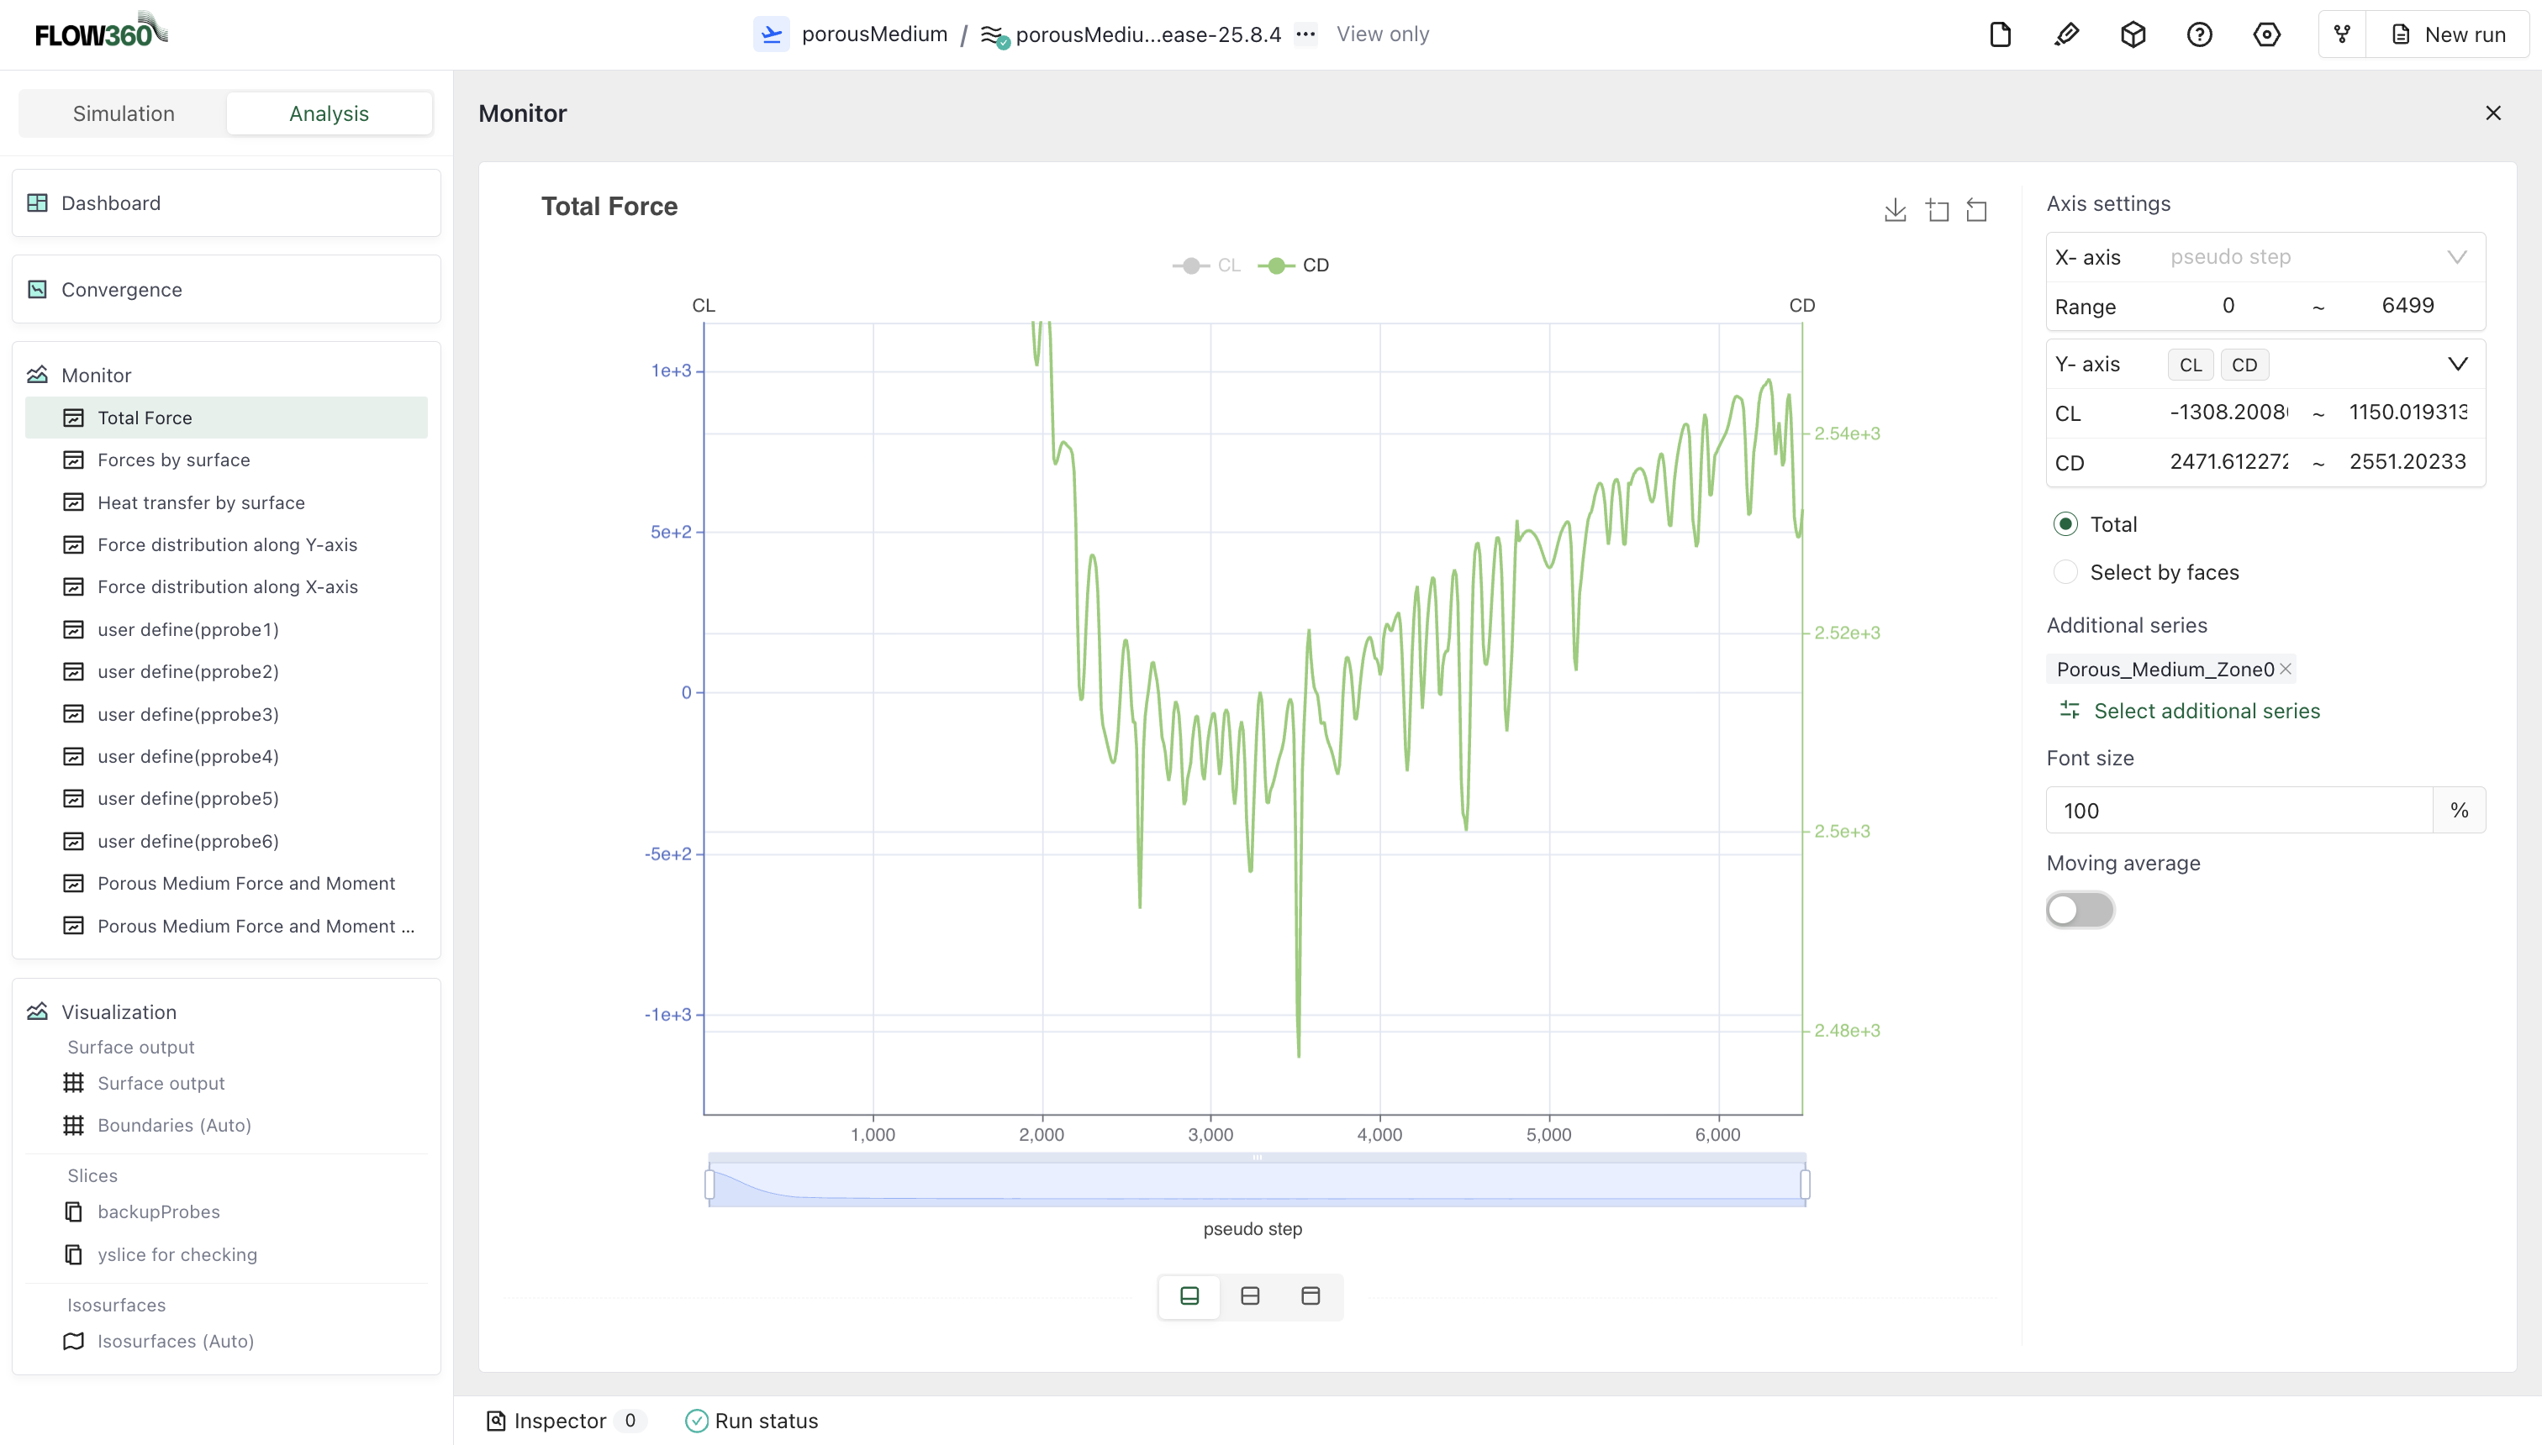The width and height of the screenshot is (2542, 1445).
Task: Enable the Moving average toggle
Action: (x=2081, y=910)
